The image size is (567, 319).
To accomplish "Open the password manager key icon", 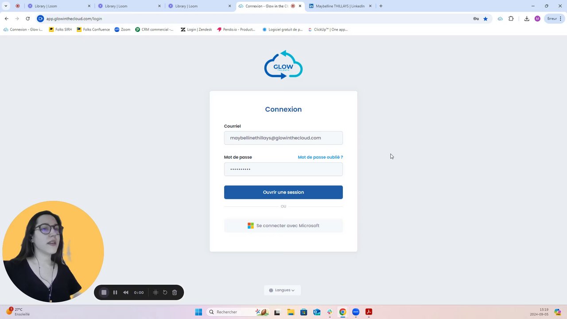I will 476,19.
